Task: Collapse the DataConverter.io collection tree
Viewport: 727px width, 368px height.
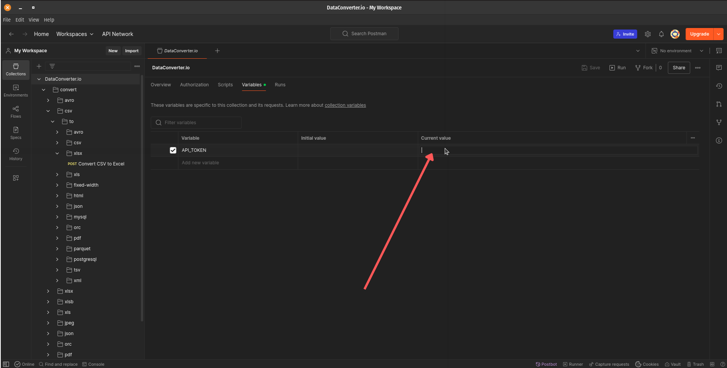Action: tap(39, 79)
